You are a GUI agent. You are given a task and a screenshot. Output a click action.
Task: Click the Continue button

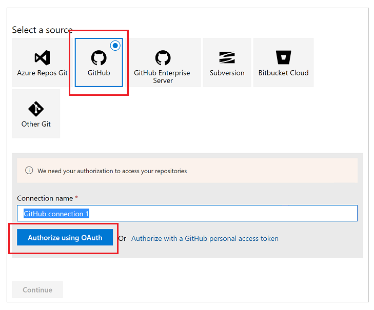pos(37,290)
